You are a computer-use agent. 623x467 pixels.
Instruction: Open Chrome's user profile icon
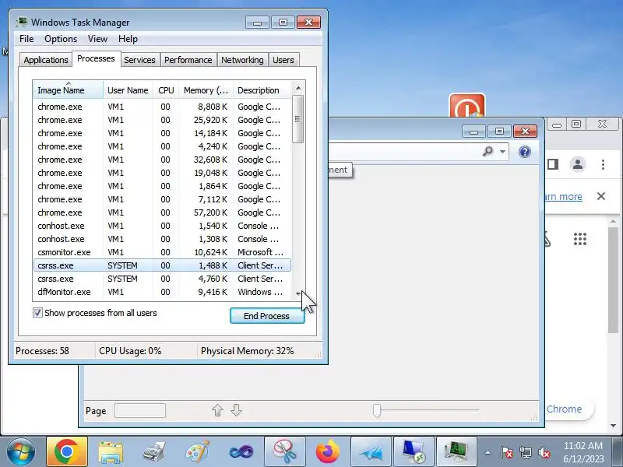[x=578, y=164]
